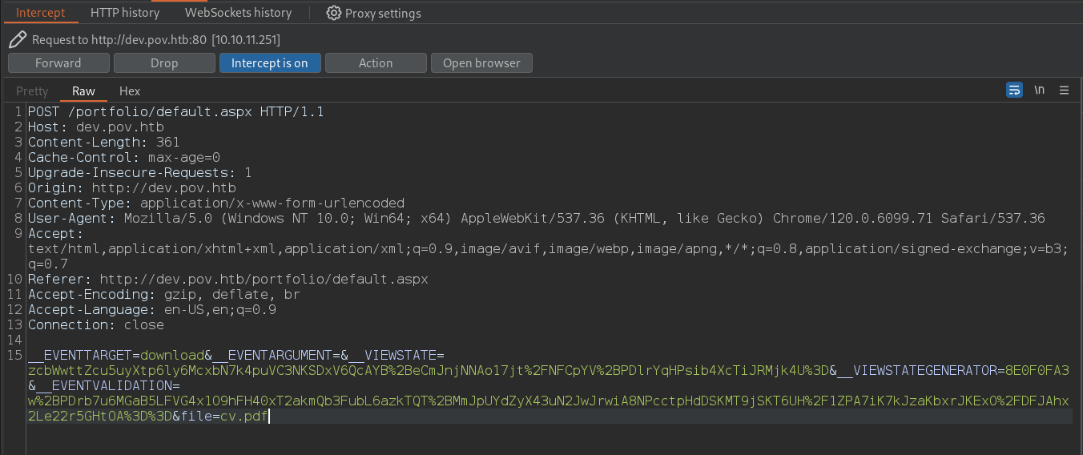Image resolution: width=1083 pixels, height=455 pixels.
Task: Click the User-Agent header line
Action: pyautogui.click(x=537, y=219)
